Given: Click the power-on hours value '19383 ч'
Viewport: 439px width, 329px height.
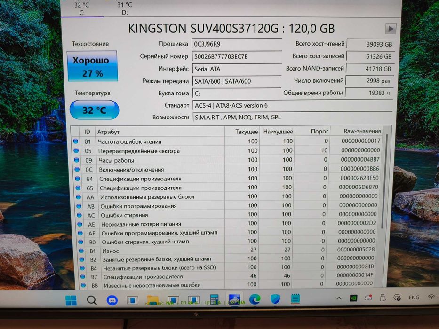Looking at the screenshot, I should 369,93.
